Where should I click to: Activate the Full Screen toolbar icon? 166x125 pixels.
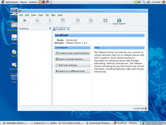pyautogui.click(x=105, y=20)
